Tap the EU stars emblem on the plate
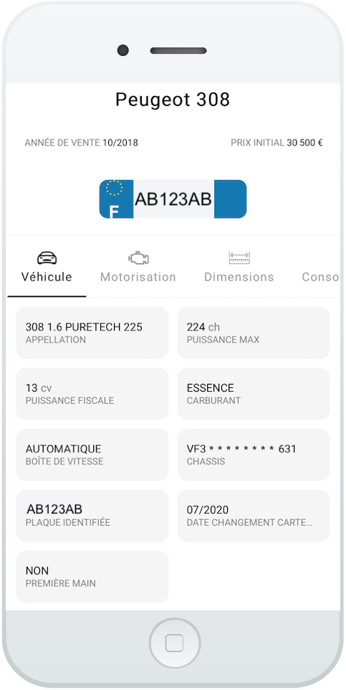346x690 pixels. (115, 188)
